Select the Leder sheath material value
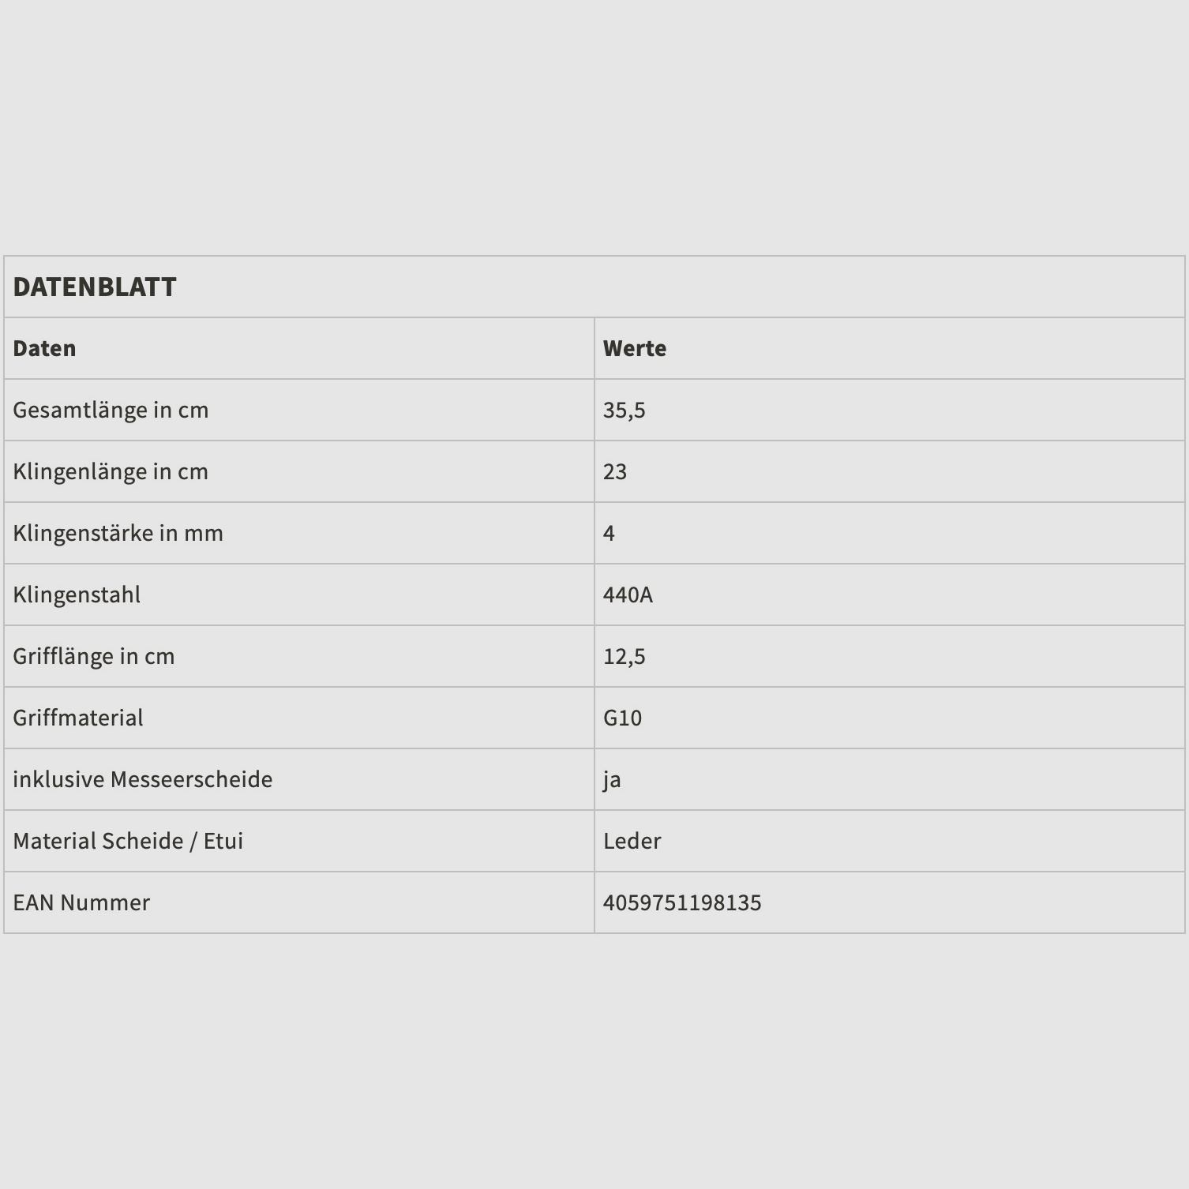 point(632,841)
